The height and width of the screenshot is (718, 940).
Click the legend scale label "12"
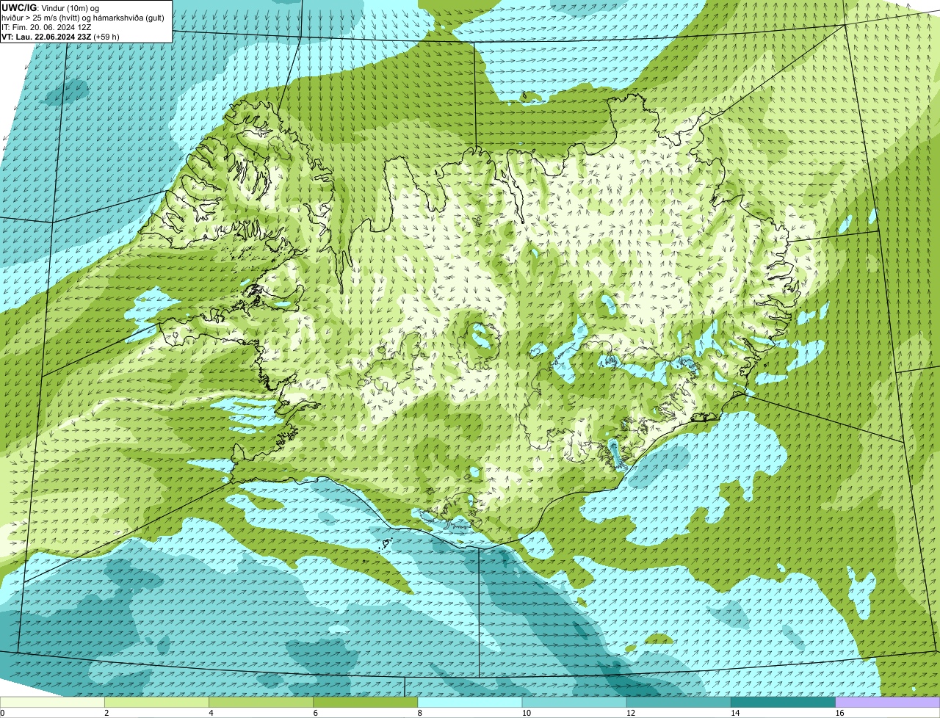pos(631,713)
